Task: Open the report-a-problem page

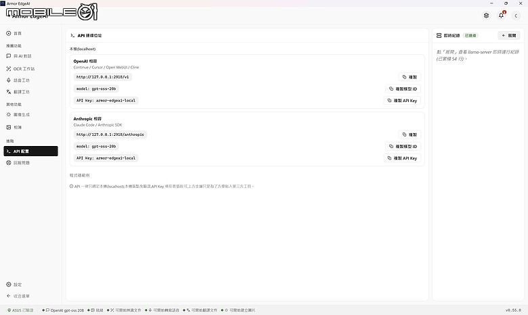Action: point(18,163)
